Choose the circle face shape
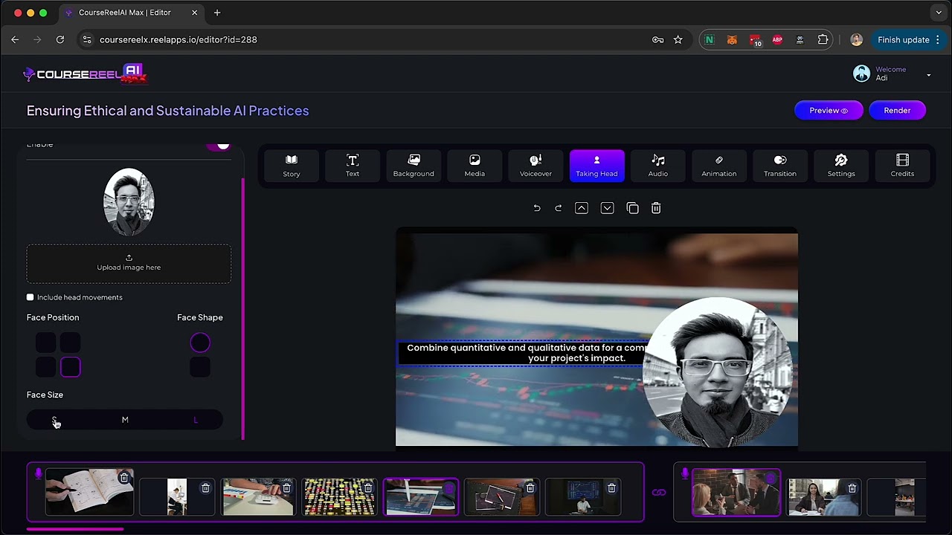Image resolution: width=952 pixels, height=535 pixels. point(200,343)
